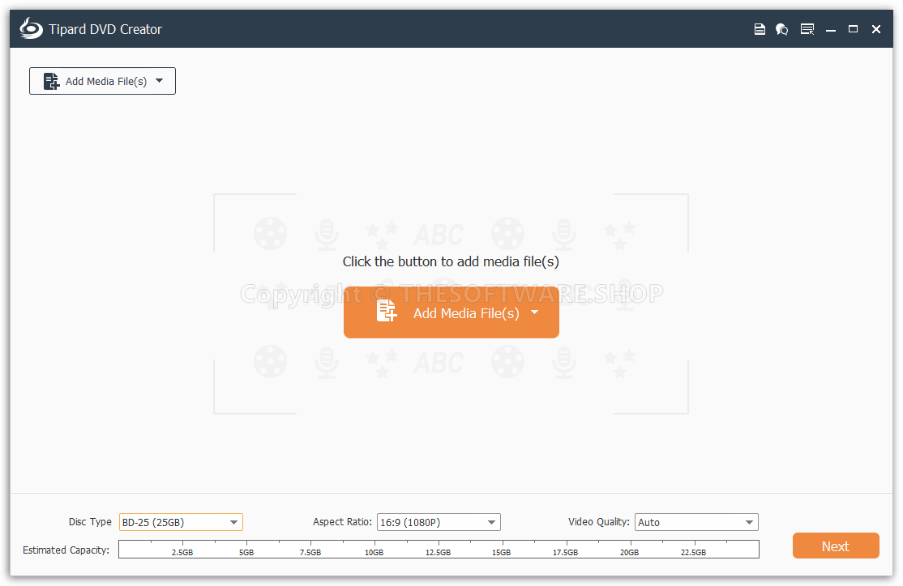Open the Aspect Ratio 16:9 (1080P) dropdown

439,522
